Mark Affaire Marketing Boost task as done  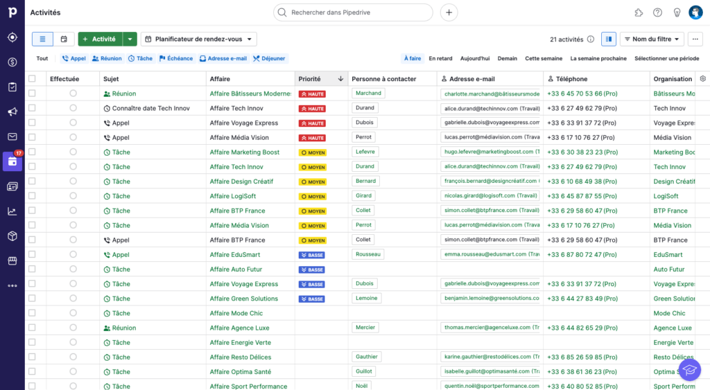point(73,152)
